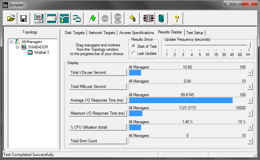The height and width of the screenshot is (160, 260).
Task: Select Worker 1 in the topology
Action: (41, 52)
